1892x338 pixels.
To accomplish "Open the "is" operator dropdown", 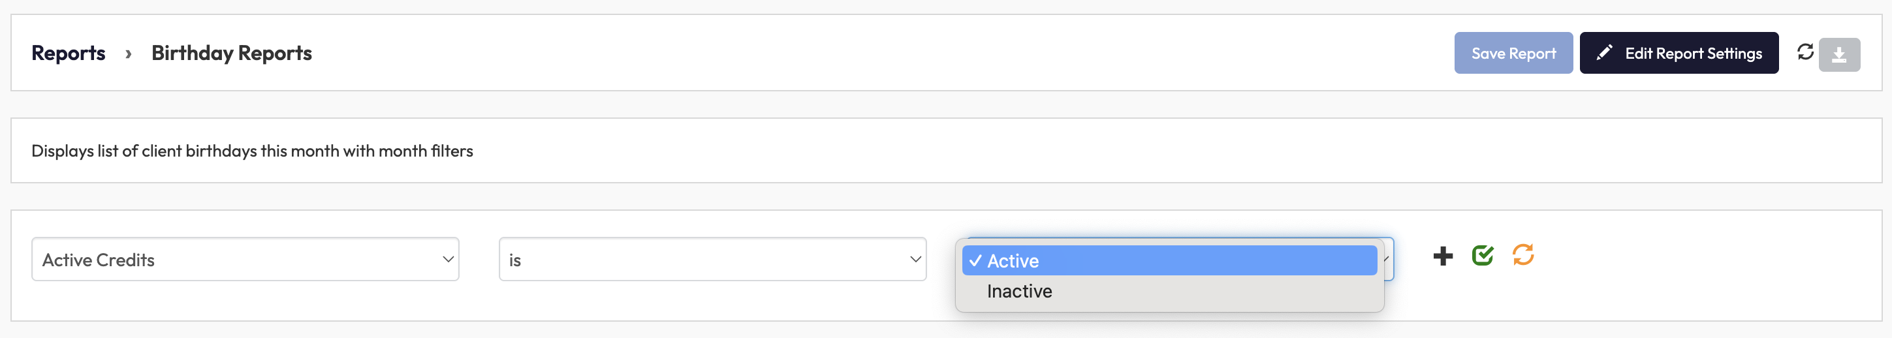I will point(712,260).
